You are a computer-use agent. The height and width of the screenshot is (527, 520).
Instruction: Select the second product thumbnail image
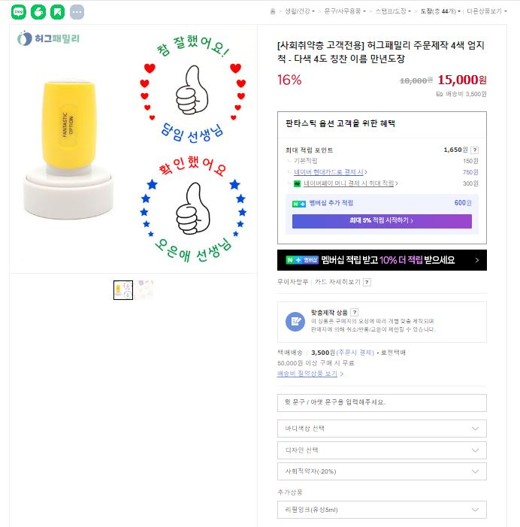[145, 289]
